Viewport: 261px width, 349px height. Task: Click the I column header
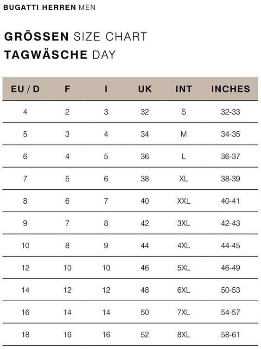tap(106, 89)
